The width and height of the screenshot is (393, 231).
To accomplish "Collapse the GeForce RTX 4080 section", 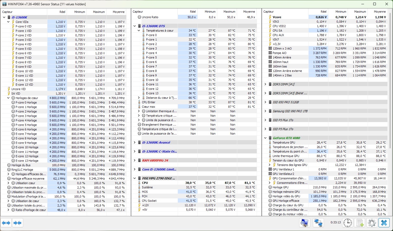I will [265, 138].
